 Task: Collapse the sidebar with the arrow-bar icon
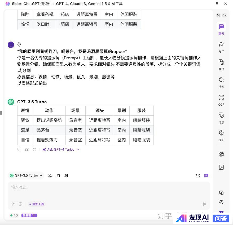pyautogui.click(x=218, y=15)
